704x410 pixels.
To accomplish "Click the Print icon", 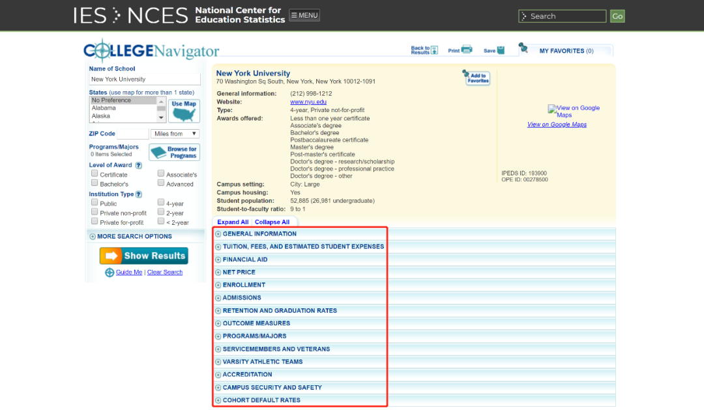I will point(467,50).
